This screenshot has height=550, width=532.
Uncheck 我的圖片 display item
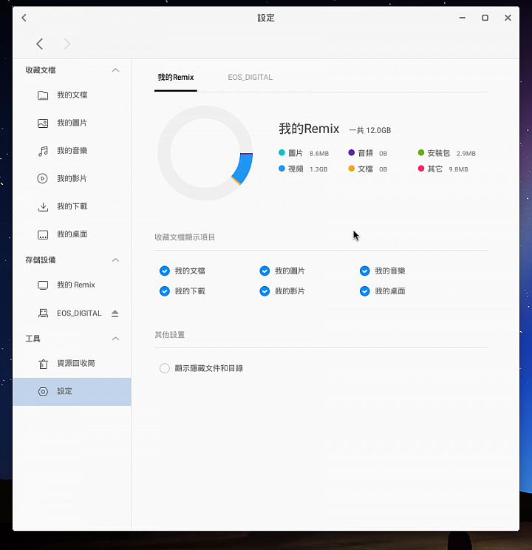pos(265,271)
